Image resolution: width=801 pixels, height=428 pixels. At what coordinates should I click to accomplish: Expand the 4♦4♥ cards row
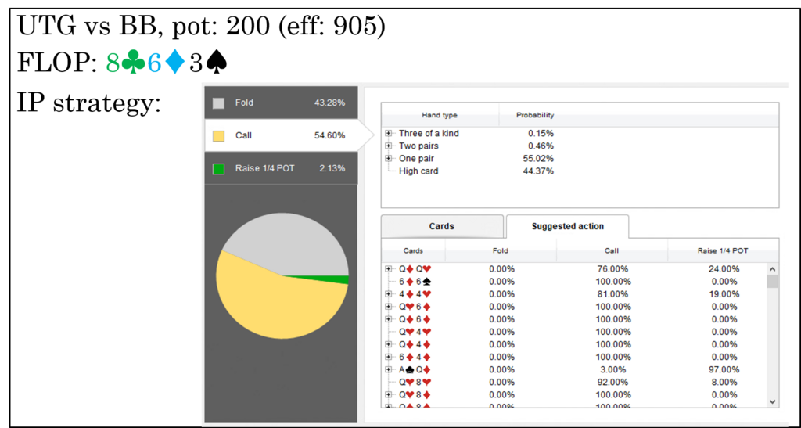tap(389, 294)
